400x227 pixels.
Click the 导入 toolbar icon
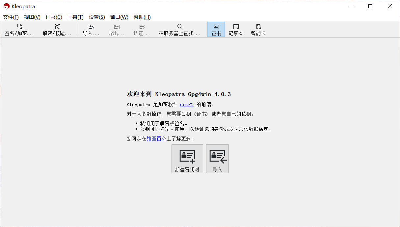pos(91,30)
